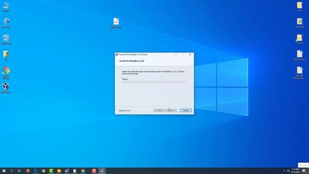Click the disabled Next button in Setup
Image resolution: width=309 pixels, height=174 pixels.
click(x=171, y=110)
